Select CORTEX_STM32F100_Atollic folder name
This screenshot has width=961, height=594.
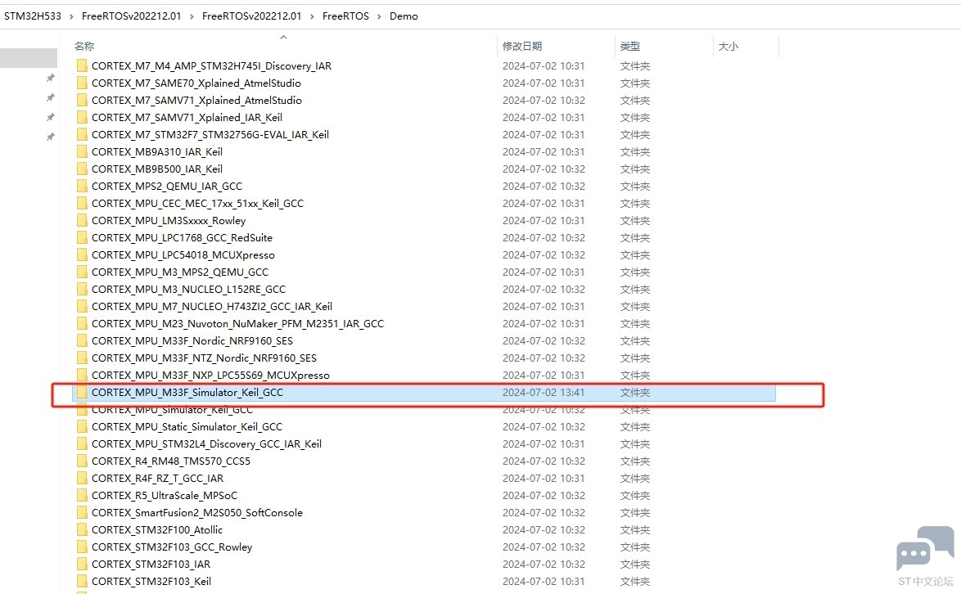157,529
